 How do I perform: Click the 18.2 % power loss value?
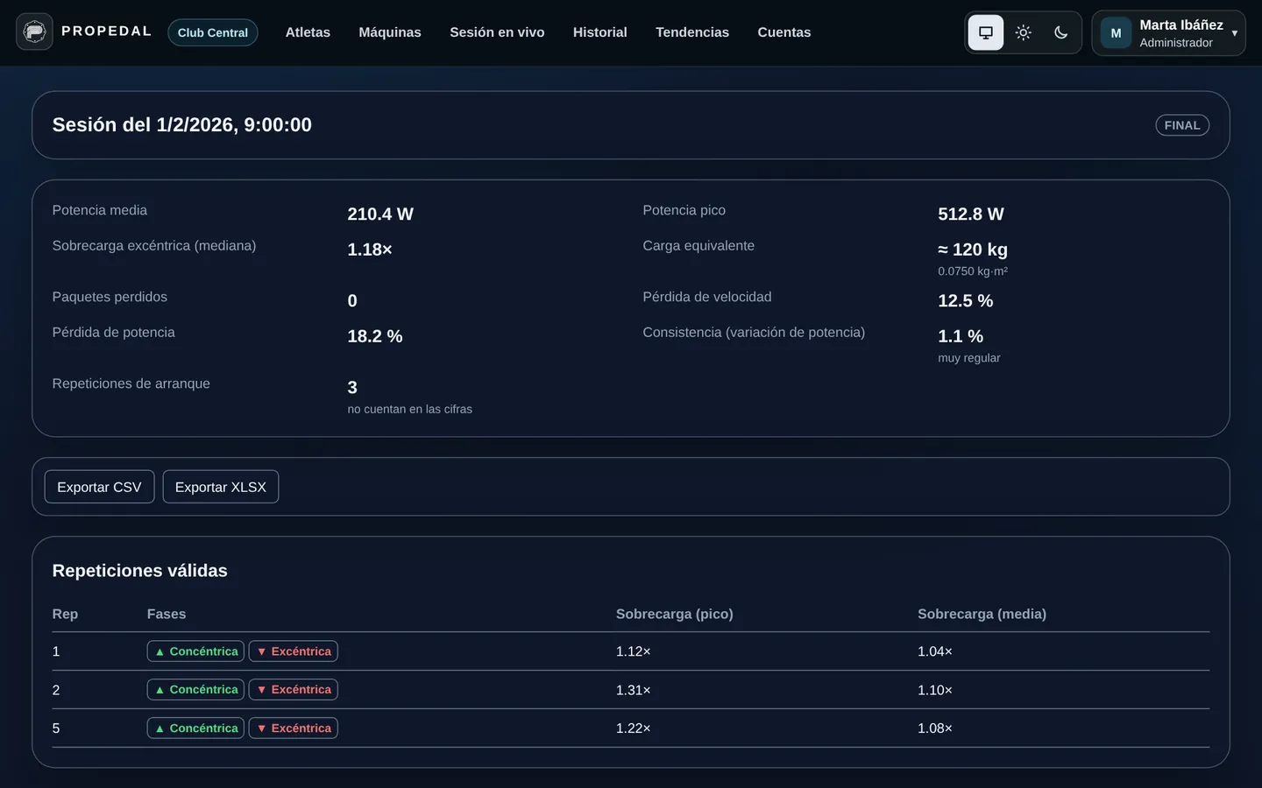click(x=375, y=336)
